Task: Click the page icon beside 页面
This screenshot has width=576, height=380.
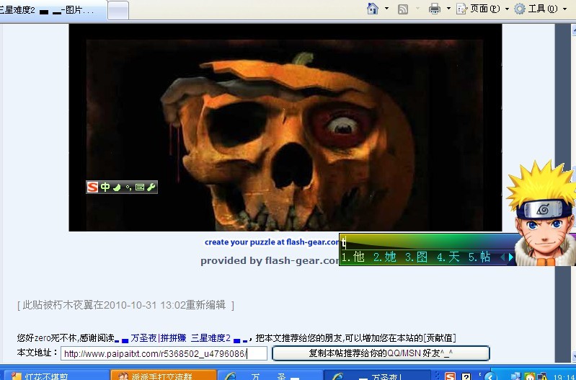Action: [x=462, y=9]
